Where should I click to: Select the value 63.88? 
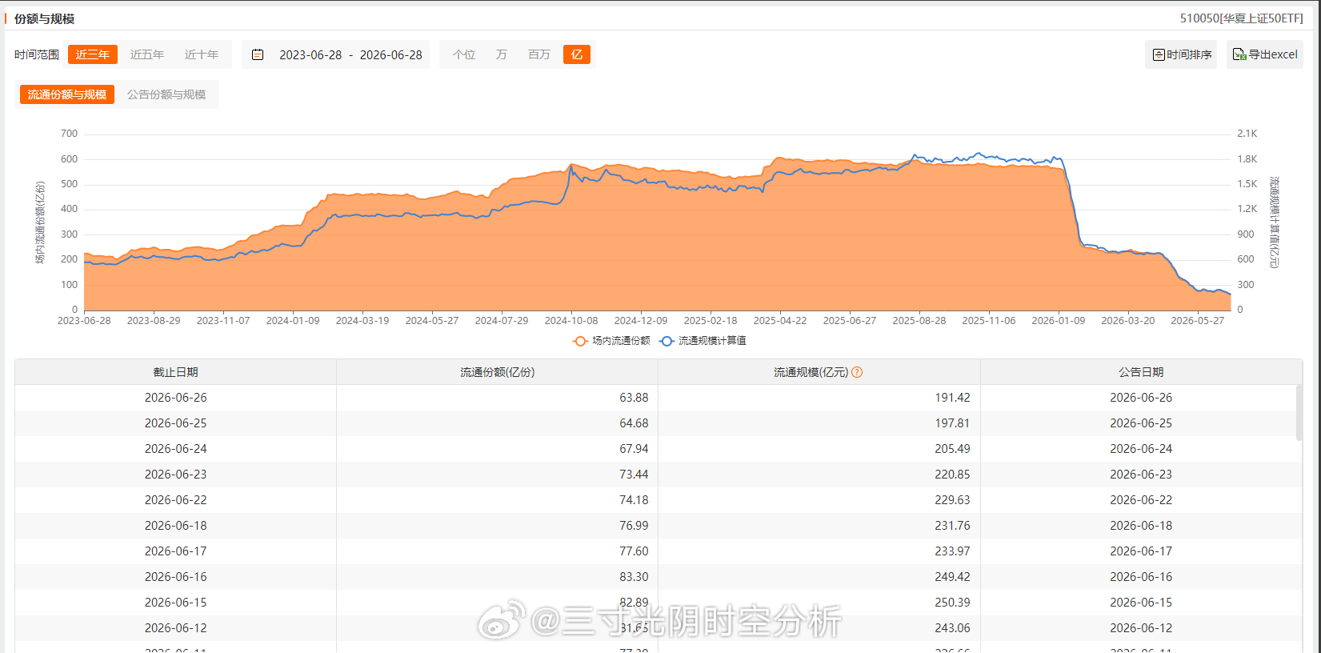coord(634,398)
